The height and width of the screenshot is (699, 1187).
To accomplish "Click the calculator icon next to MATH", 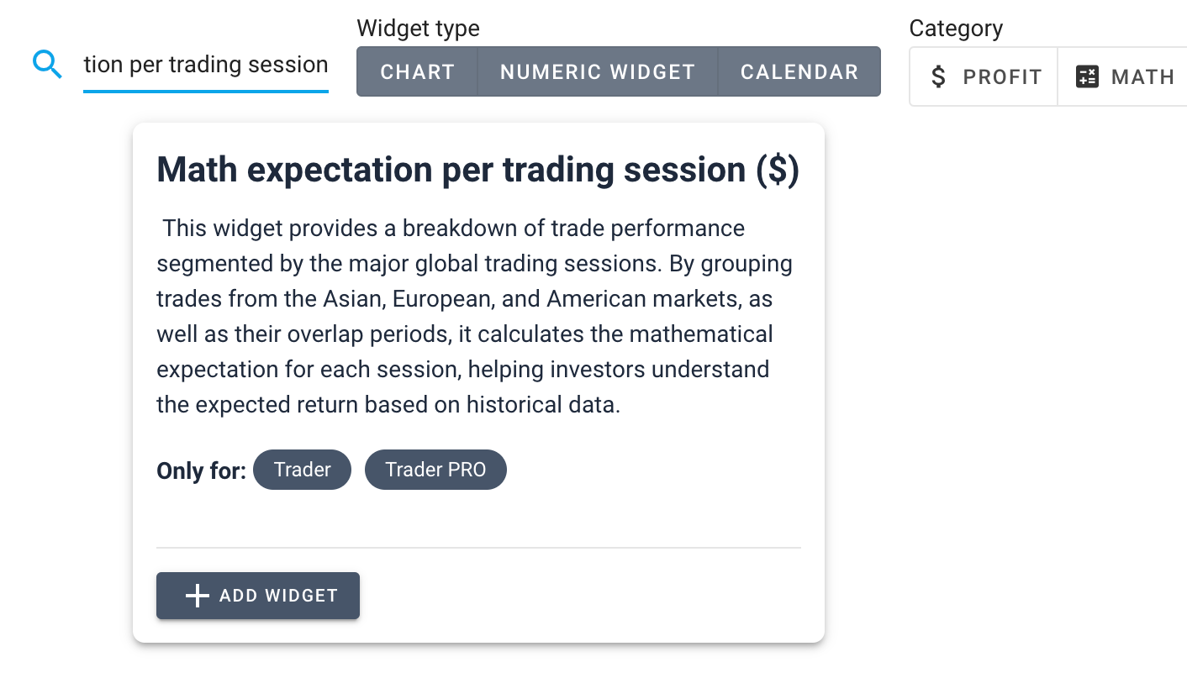I will click(x=1088, y=77).
